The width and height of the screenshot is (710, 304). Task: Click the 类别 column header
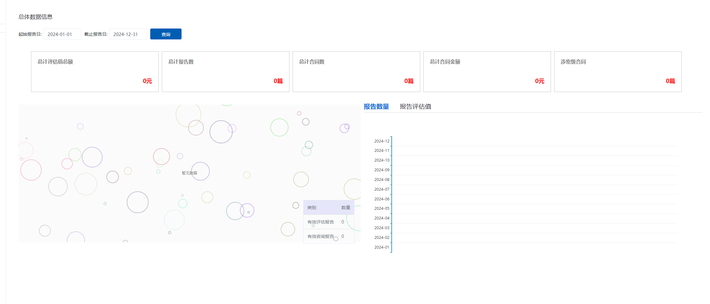pos(312,208)
